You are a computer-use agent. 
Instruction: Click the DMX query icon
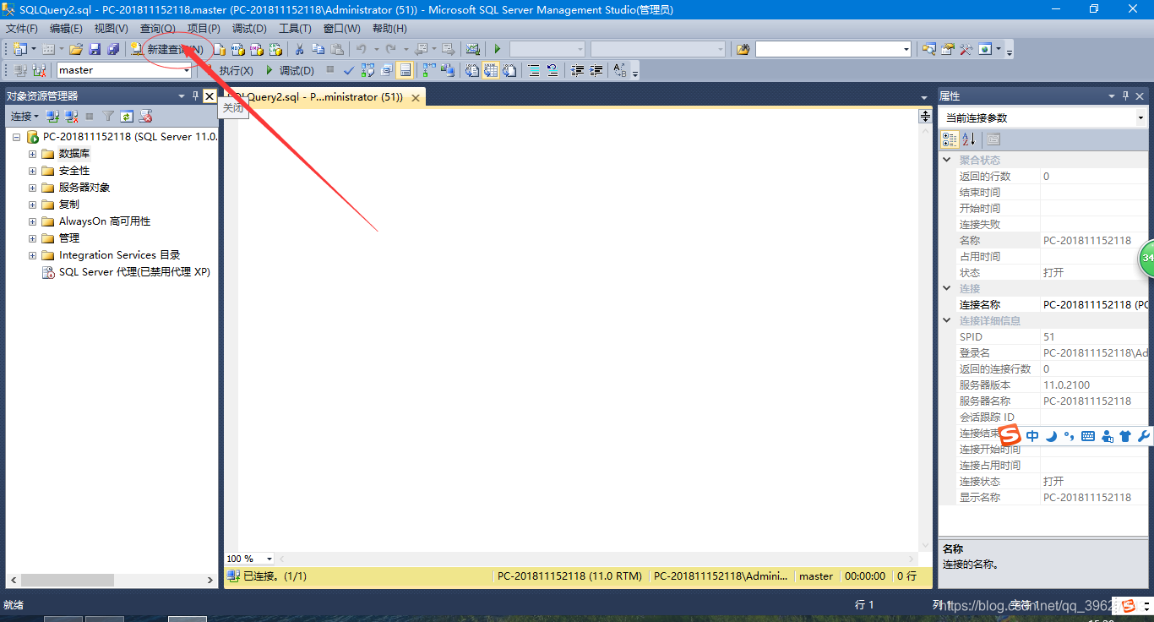coord(257,49)
